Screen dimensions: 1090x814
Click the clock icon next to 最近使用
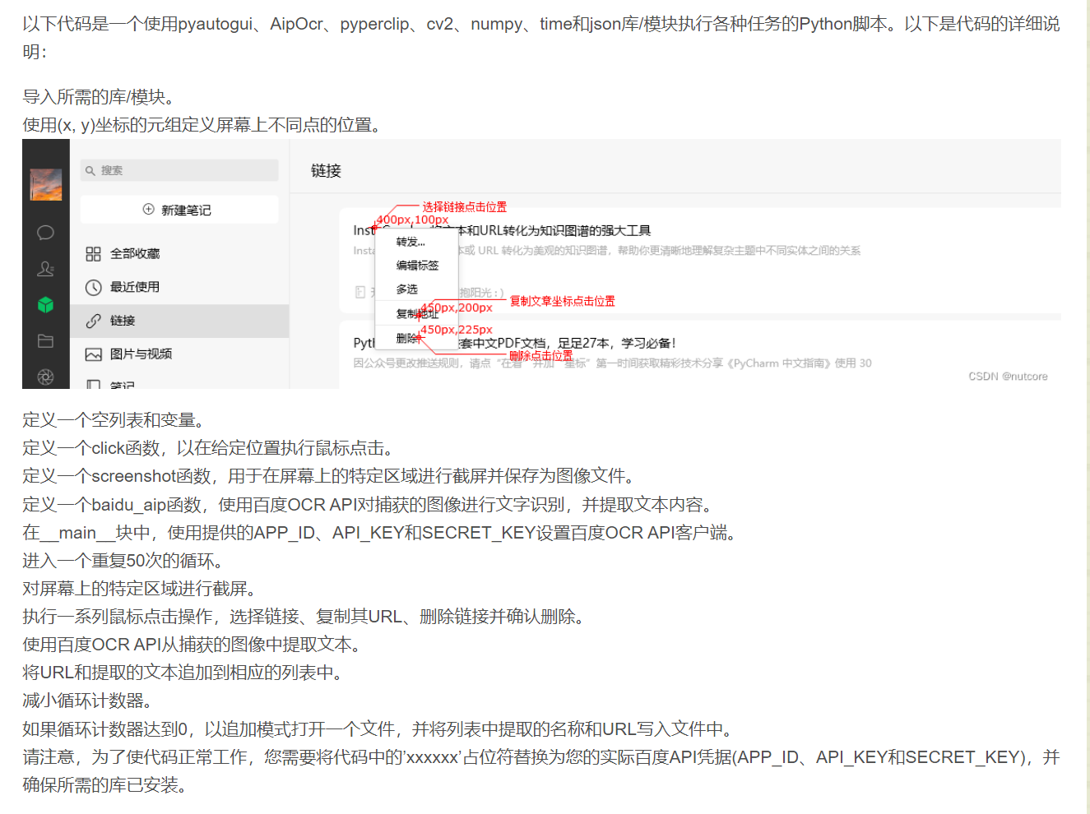coord(94,287)
